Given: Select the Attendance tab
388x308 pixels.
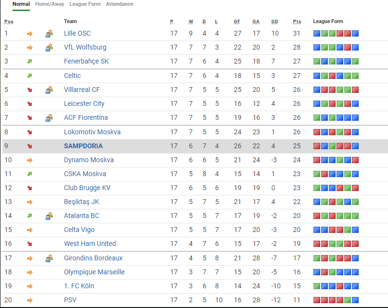Looking at the screenshot, I should coord(120,4).
